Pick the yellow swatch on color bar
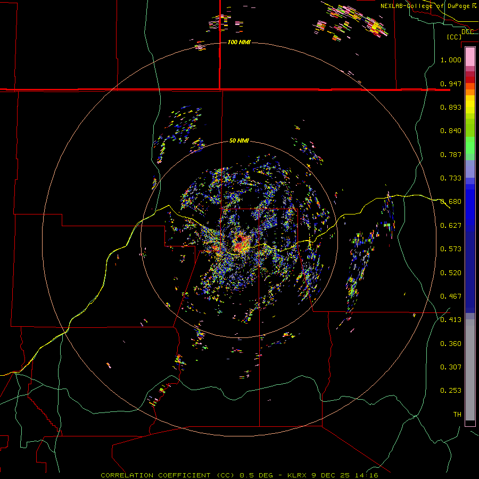Viewport: 479px width, 479px height. tap(470, 104)
